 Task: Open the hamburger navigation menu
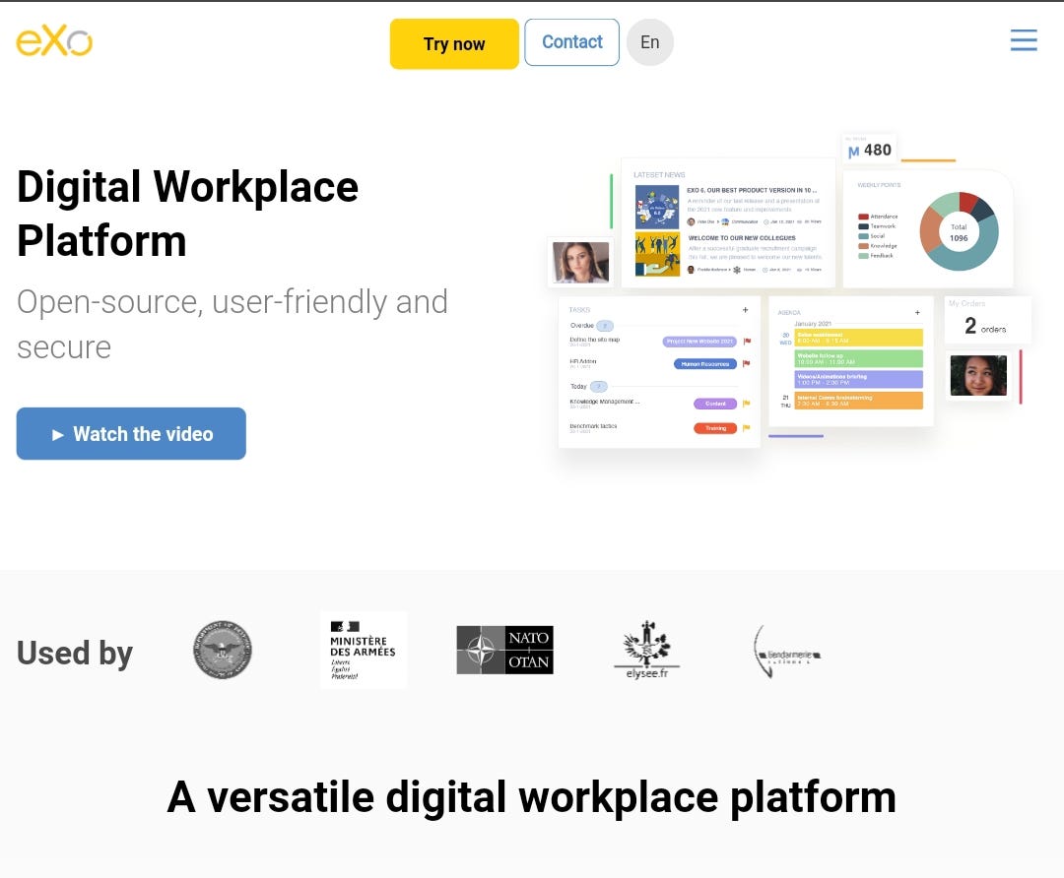point(1024,40)
